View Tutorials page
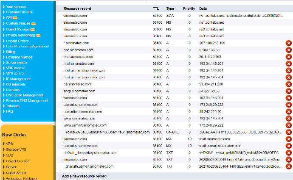This screenshot has height=180, width=293. tap(12, 106)
